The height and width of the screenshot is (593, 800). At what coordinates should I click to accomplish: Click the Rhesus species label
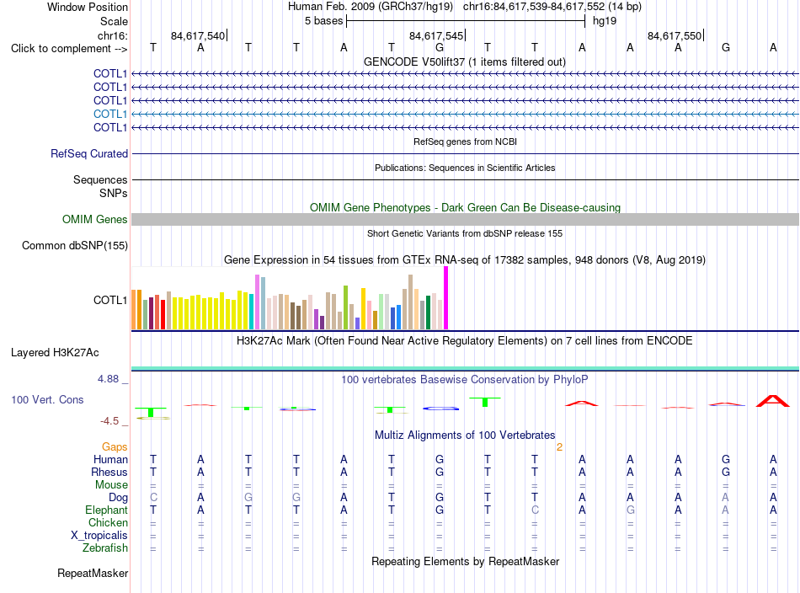pos(109,472)
